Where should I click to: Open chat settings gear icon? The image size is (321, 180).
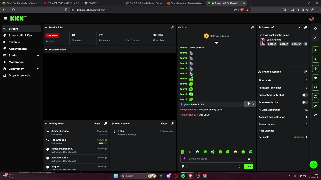(x=239, y=167)
